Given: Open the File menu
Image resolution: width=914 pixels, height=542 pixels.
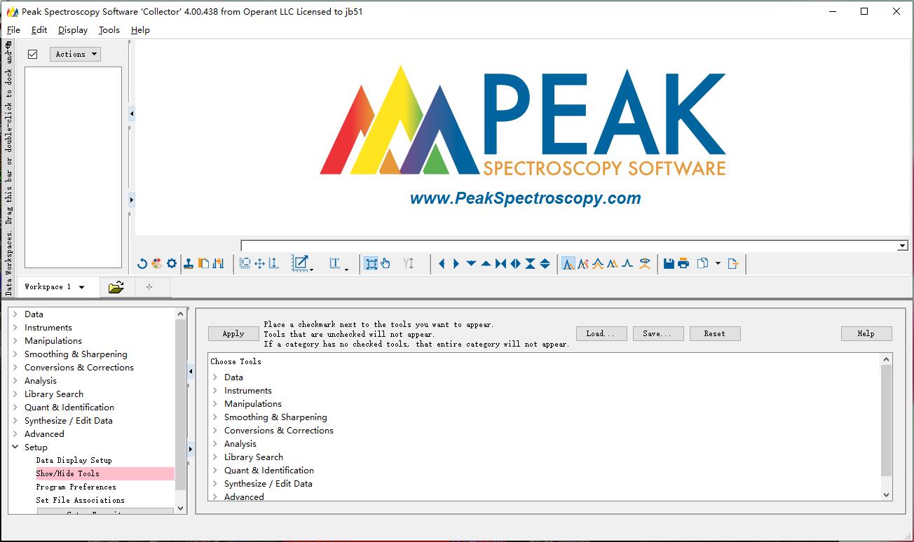Looking at the screenshot, I should point(13,30).
